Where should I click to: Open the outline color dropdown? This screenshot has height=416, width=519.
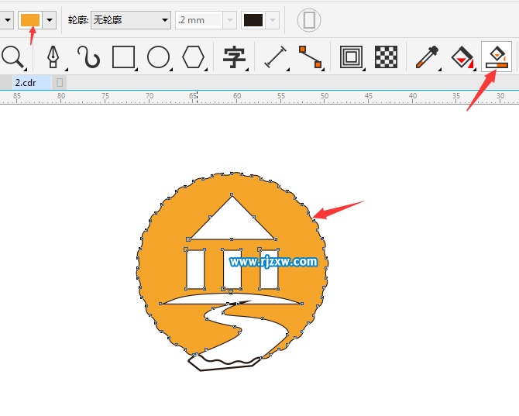(x=273, y=20)
